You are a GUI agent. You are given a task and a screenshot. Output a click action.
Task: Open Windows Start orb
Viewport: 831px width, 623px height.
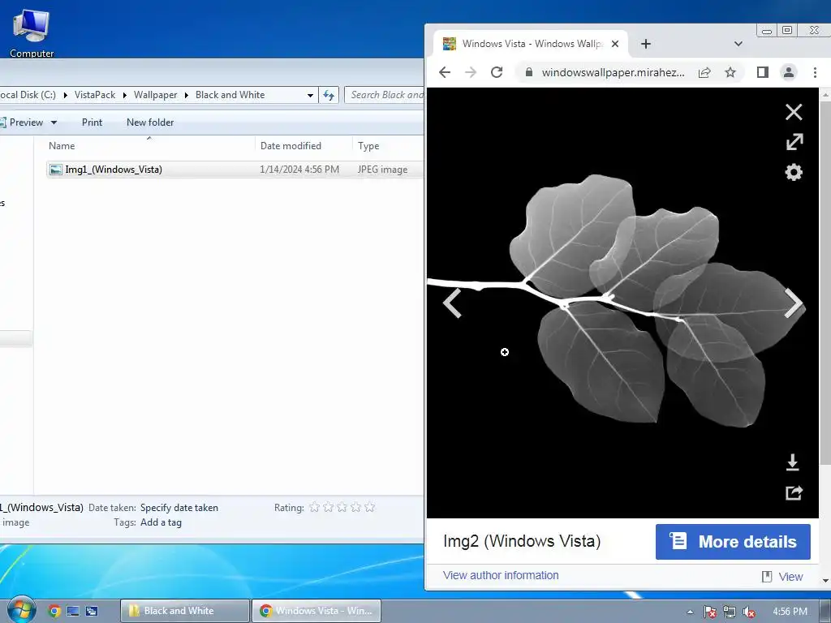21,610
